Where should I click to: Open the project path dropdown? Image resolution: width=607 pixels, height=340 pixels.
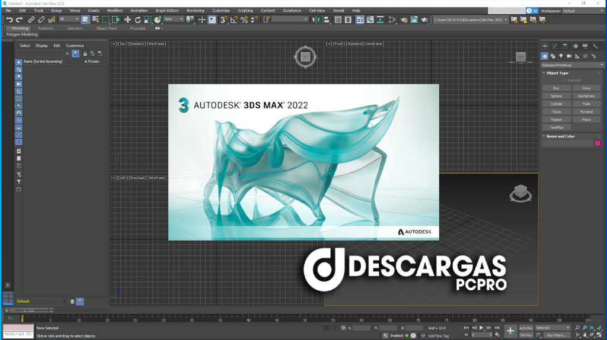pyautogui.click(x=470, y=20)
